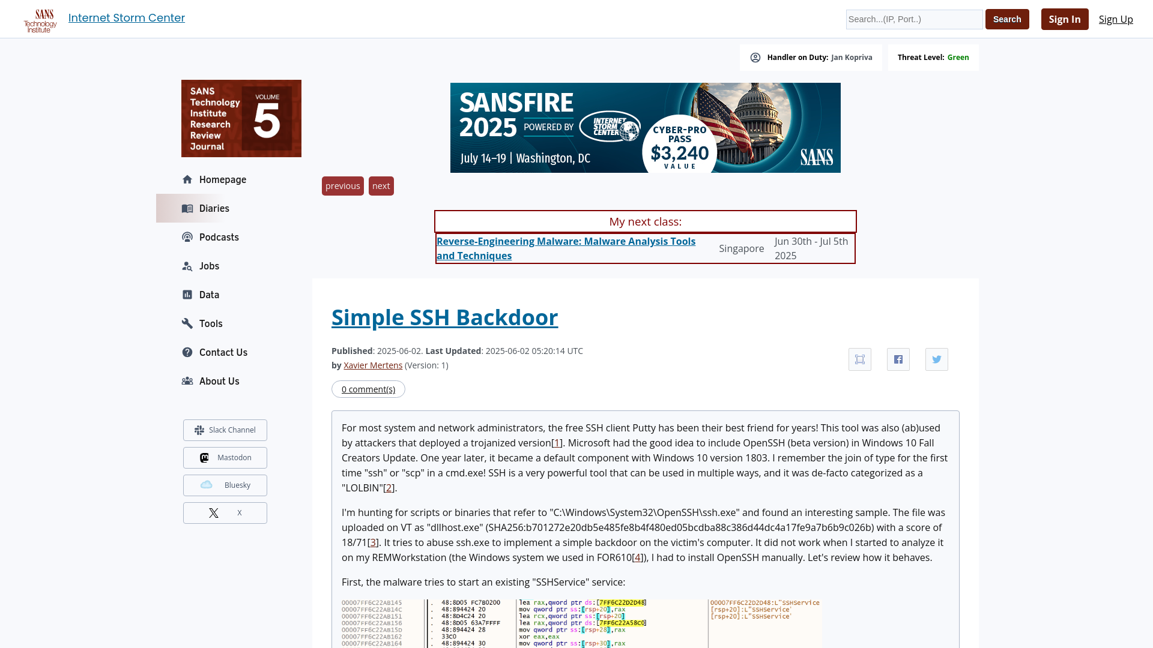Open the Homepage menu item
Viewport: 1153px width, 648px height.
coord(222,179)
